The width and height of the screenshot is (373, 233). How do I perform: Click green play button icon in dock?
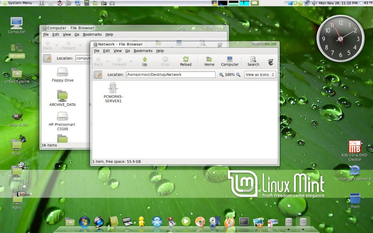(186, 221)
